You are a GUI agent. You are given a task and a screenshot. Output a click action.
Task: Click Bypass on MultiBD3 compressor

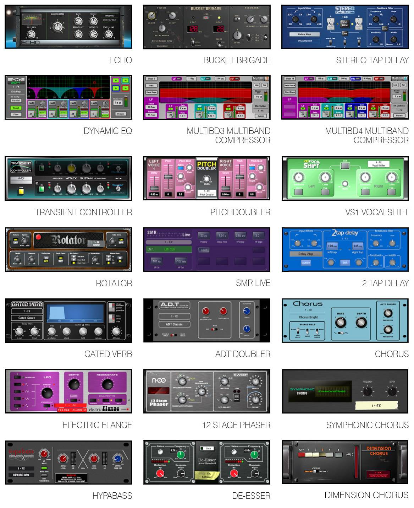pos(261,116)
